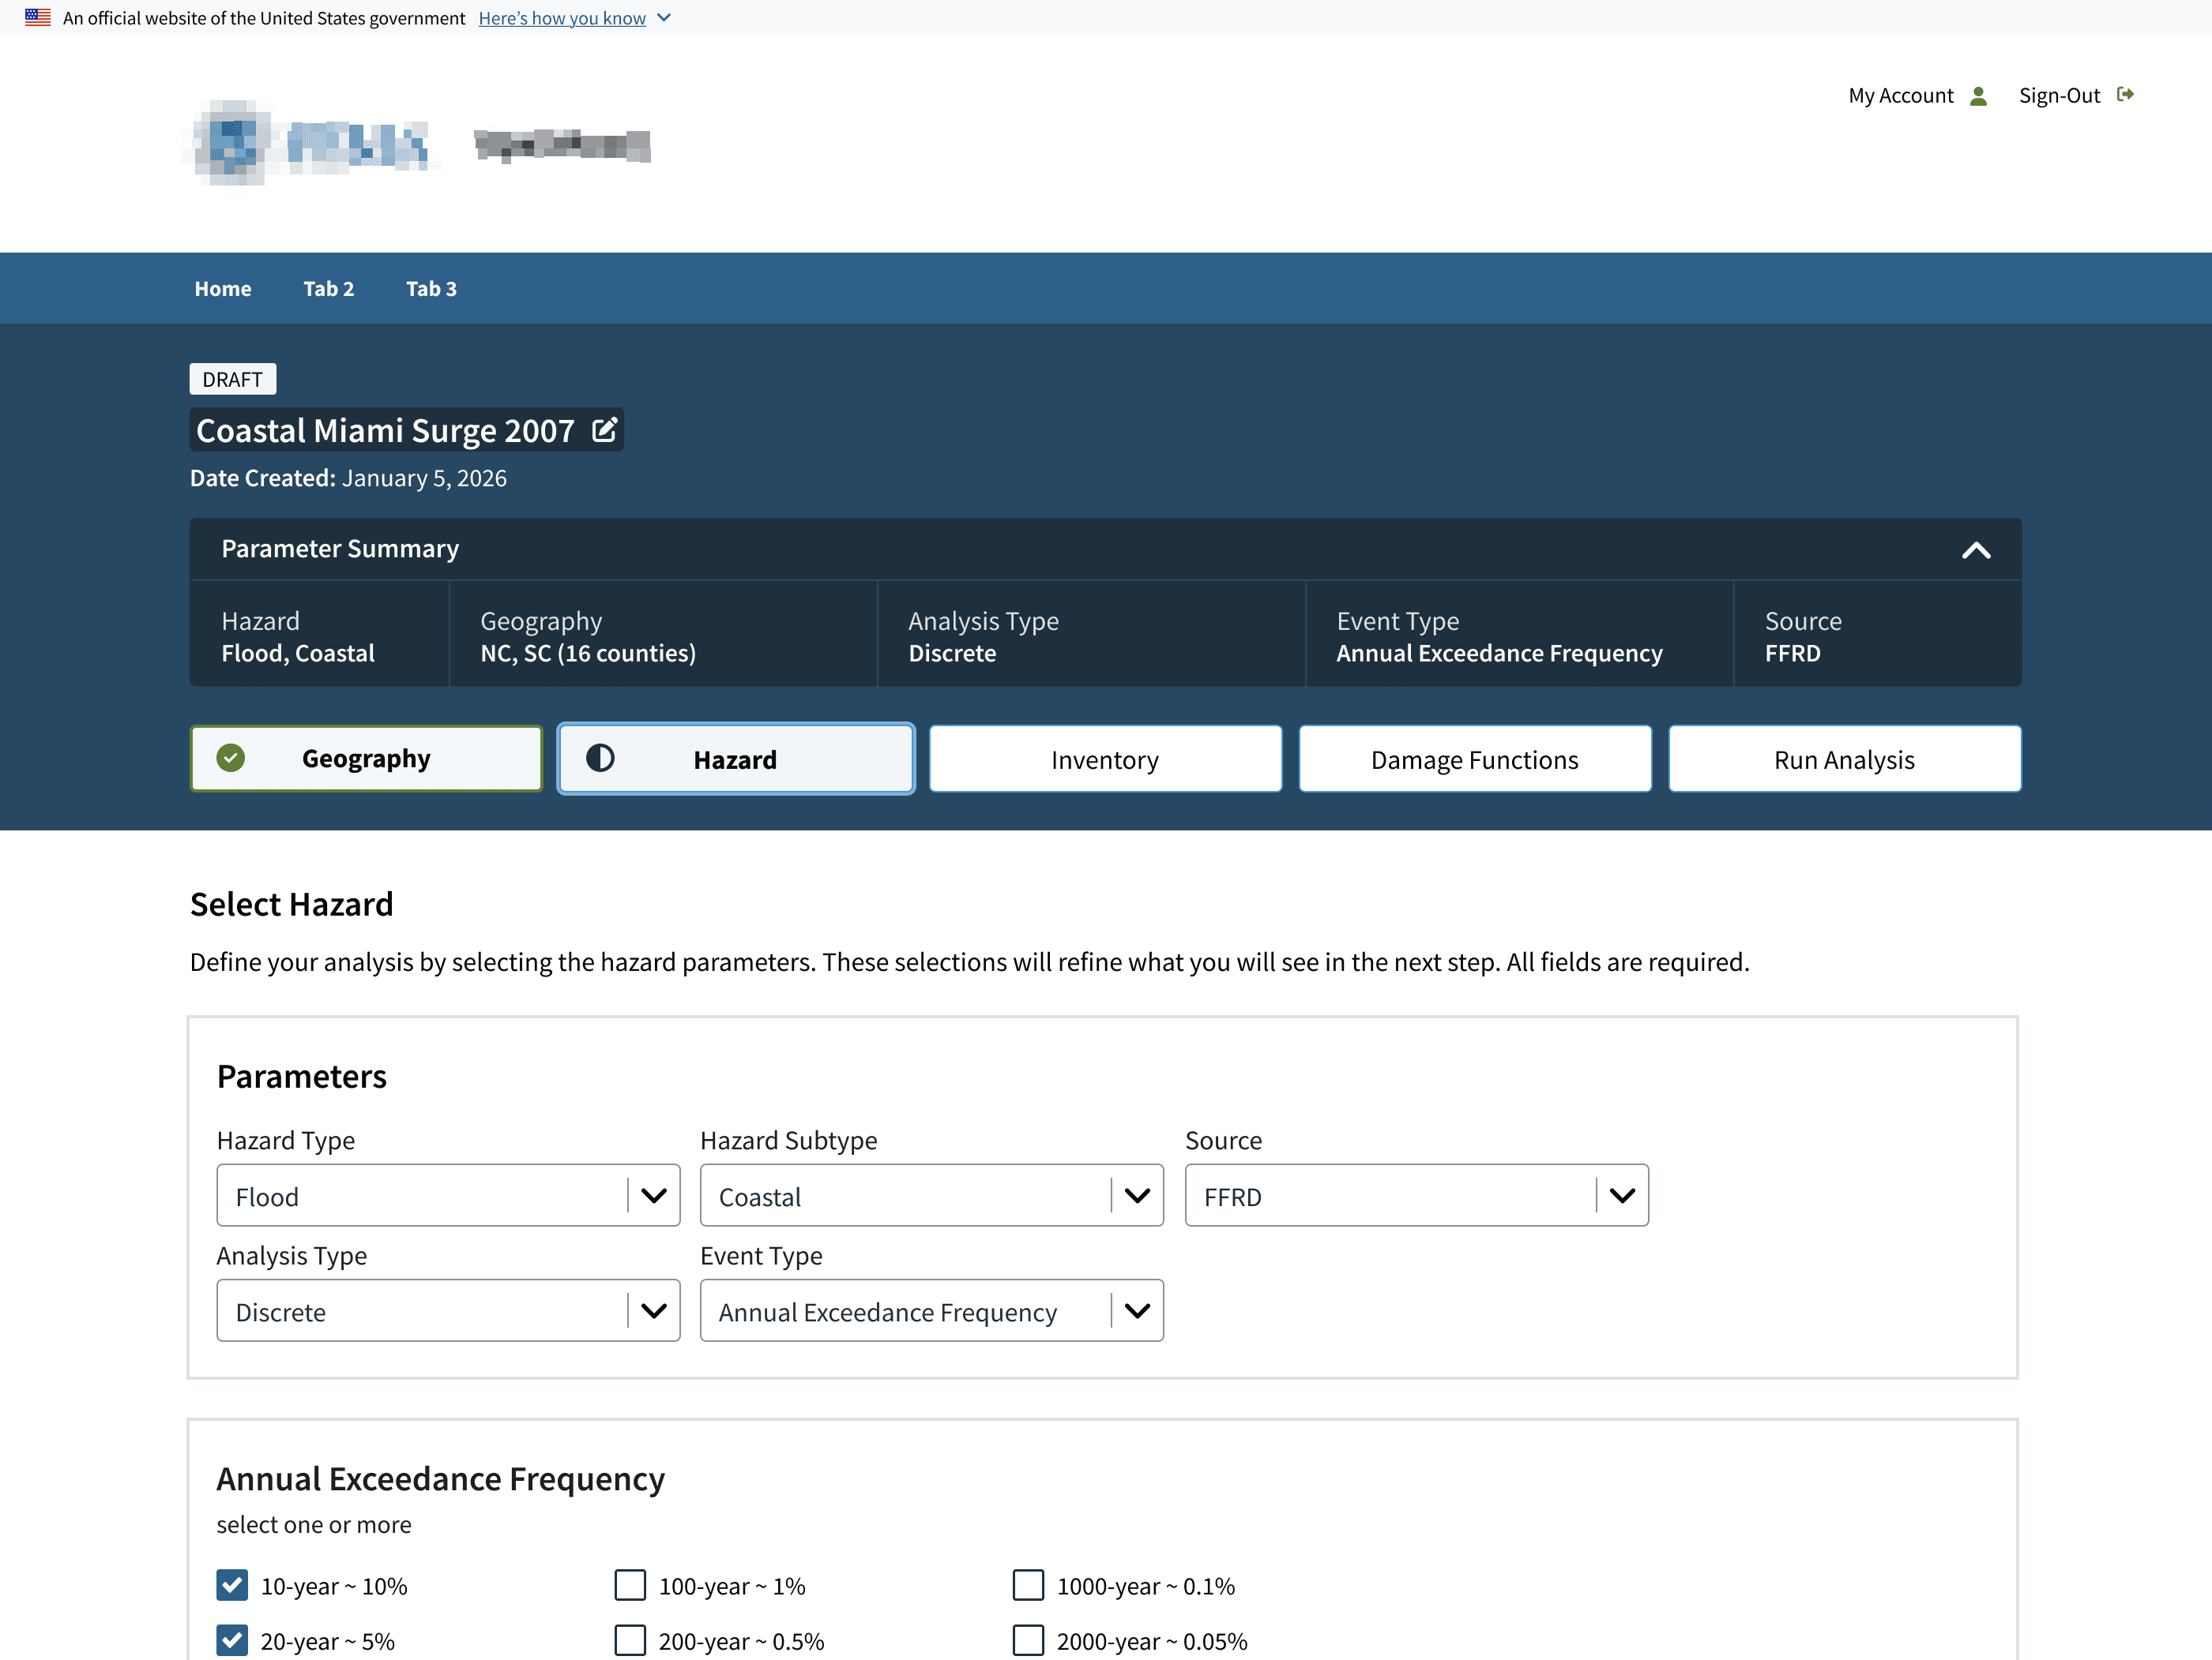This screenshot has height=1660, width=2212.
Task: Click the 'Flood, Coastal' hazard summary value
Action: (298, 654)
